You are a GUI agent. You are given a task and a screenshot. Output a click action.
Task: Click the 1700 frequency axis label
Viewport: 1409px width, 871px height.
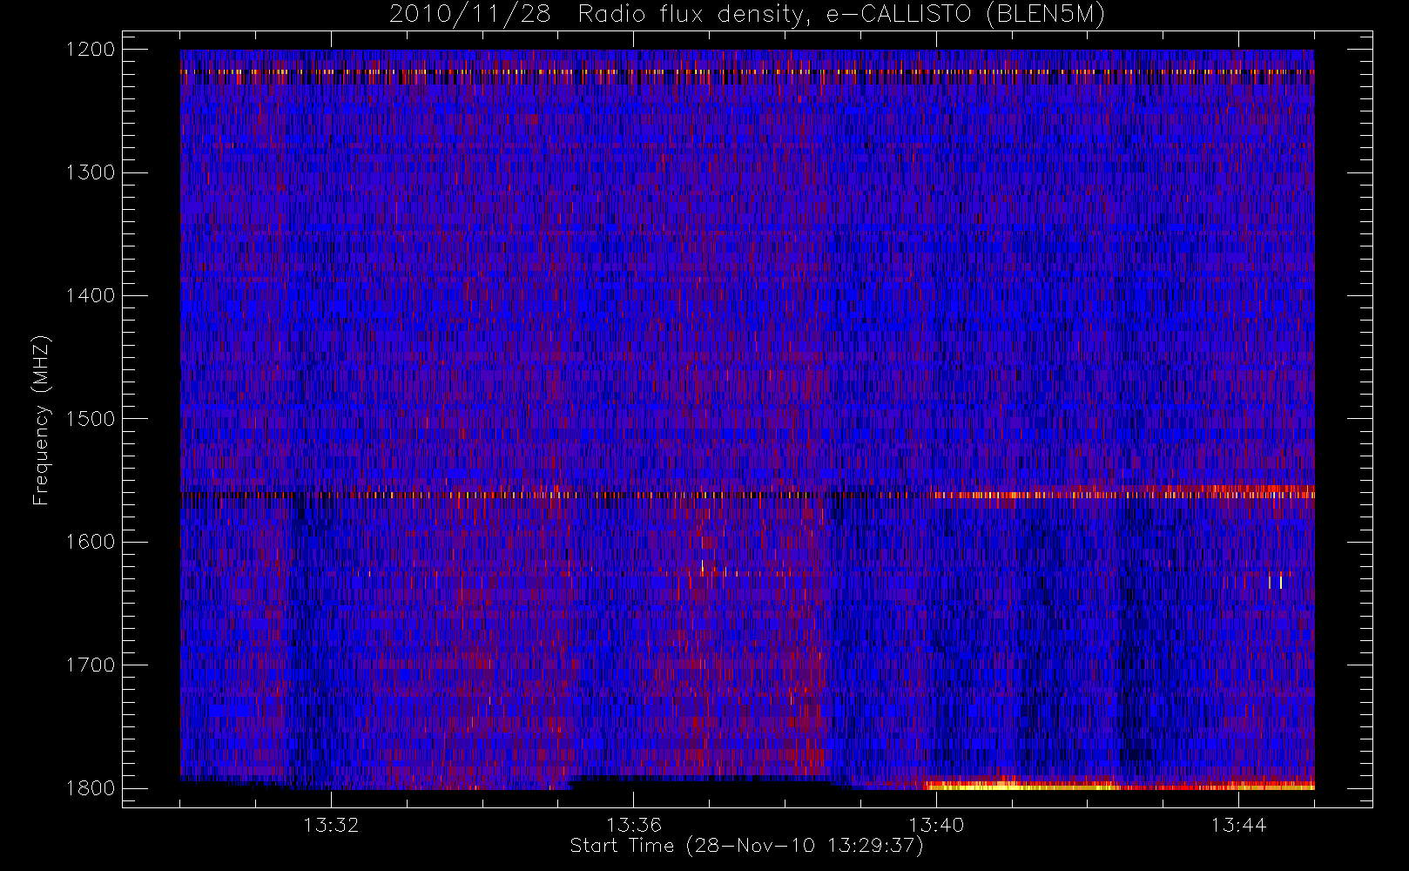click(x=91, y=665)
